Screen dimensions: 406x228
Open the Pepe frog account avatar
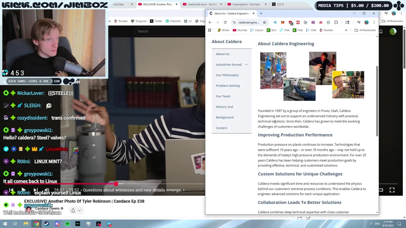(393, 31)
